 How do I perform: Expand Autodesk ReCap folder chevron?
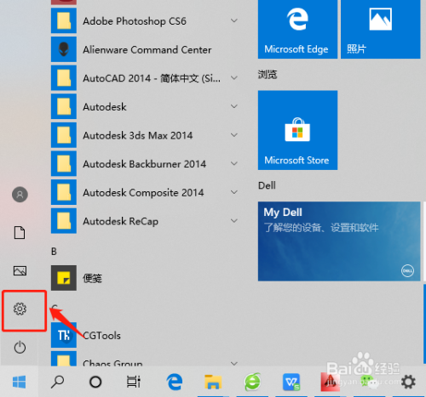point(234,221)
